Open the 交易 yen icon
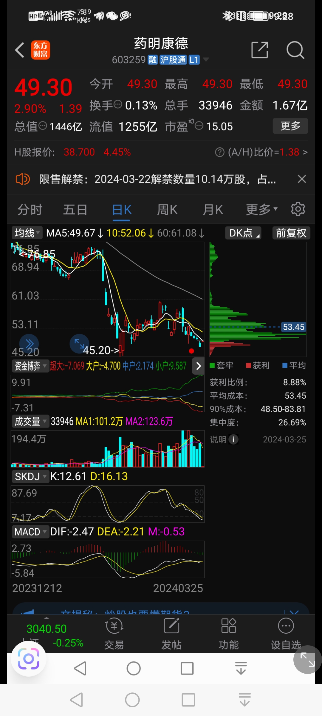 (114, 626)
